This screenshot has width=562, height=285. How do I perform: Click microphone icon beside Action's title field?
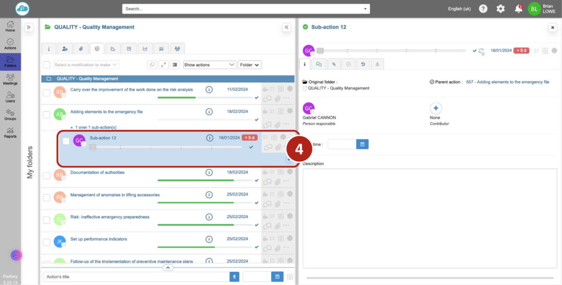[235, 277]
